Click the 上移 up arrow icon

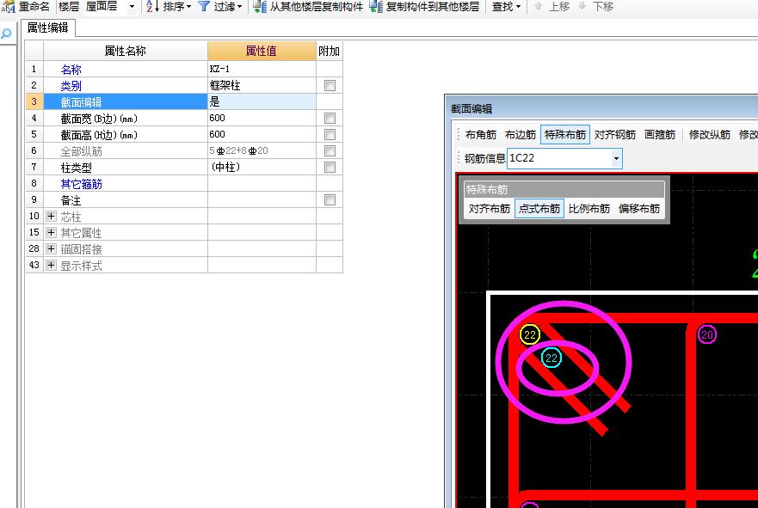click(539, 6)
